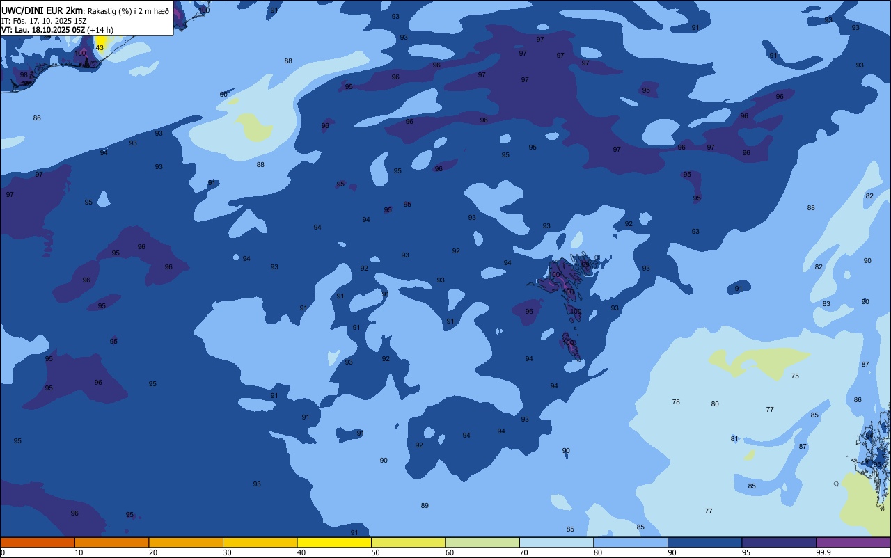The width and height of the screenshot is (891, 558).
Task: Select the 80–90 light blue legend swatch
Action: tap(631, 542)
